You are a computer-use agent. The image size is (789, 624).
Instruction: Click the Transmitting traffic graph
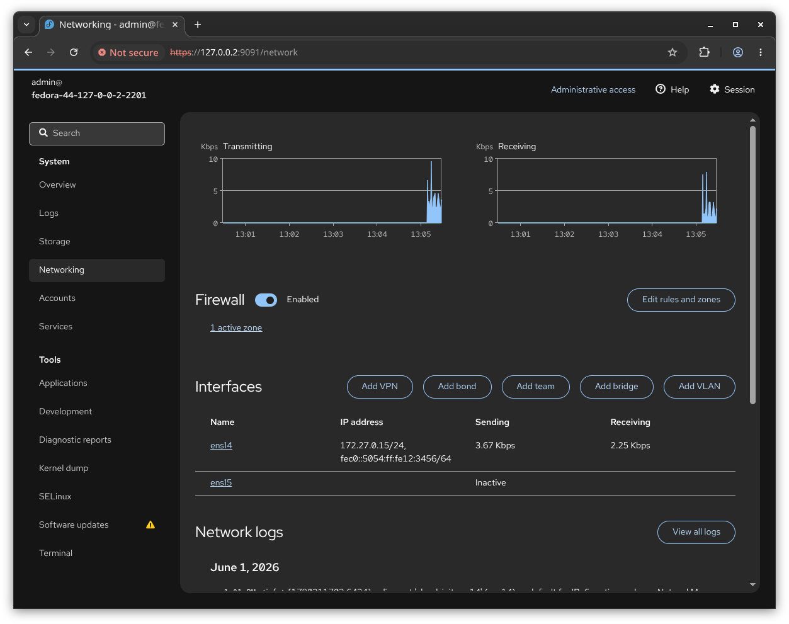[332, 191]
